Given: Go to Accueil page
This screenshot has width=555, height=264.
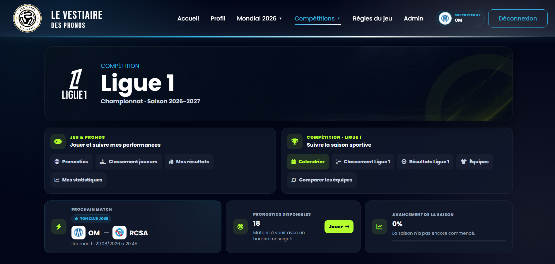Looking at the screenshot, I should pos(188,18).
